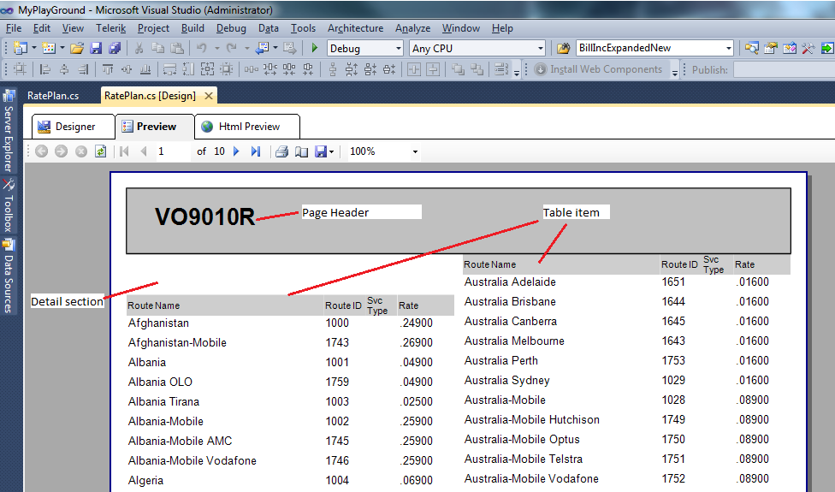
Task: Print the report with the printer icon
Action: pos(281,151)
